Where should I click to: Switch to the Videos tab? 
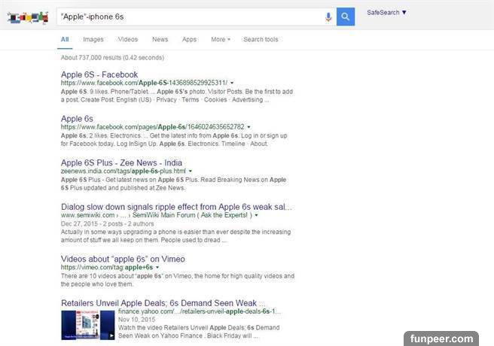(128, 39)
